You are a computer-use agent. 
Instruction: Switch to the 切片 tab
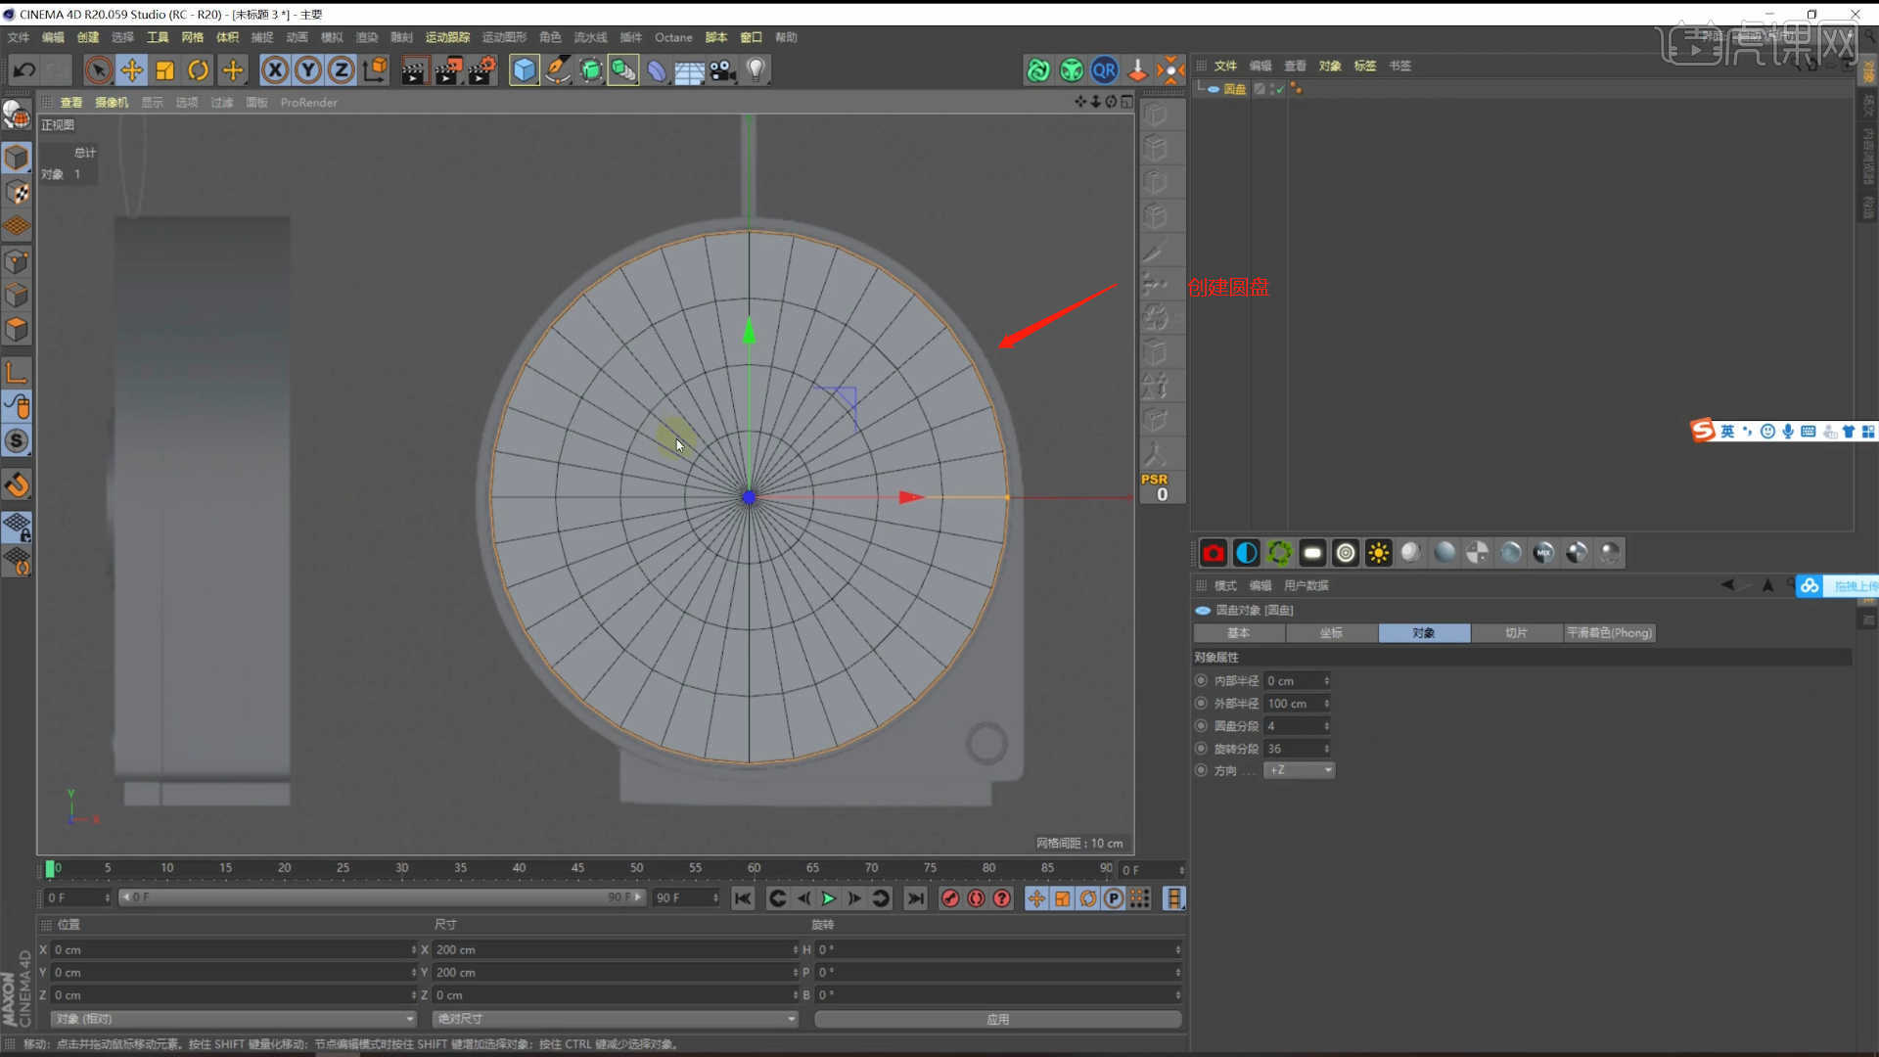[1516, 633]
